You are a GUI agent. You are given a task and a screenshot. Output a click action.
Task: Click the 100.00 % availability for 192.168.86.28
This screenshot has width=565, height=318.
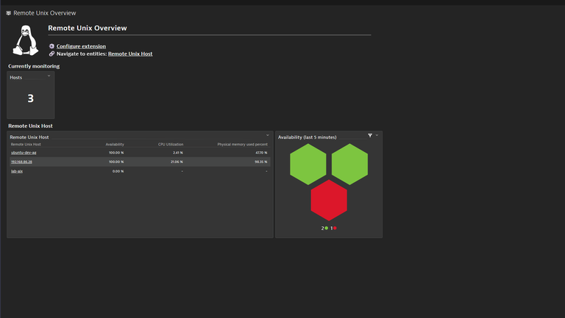(116, 162)
